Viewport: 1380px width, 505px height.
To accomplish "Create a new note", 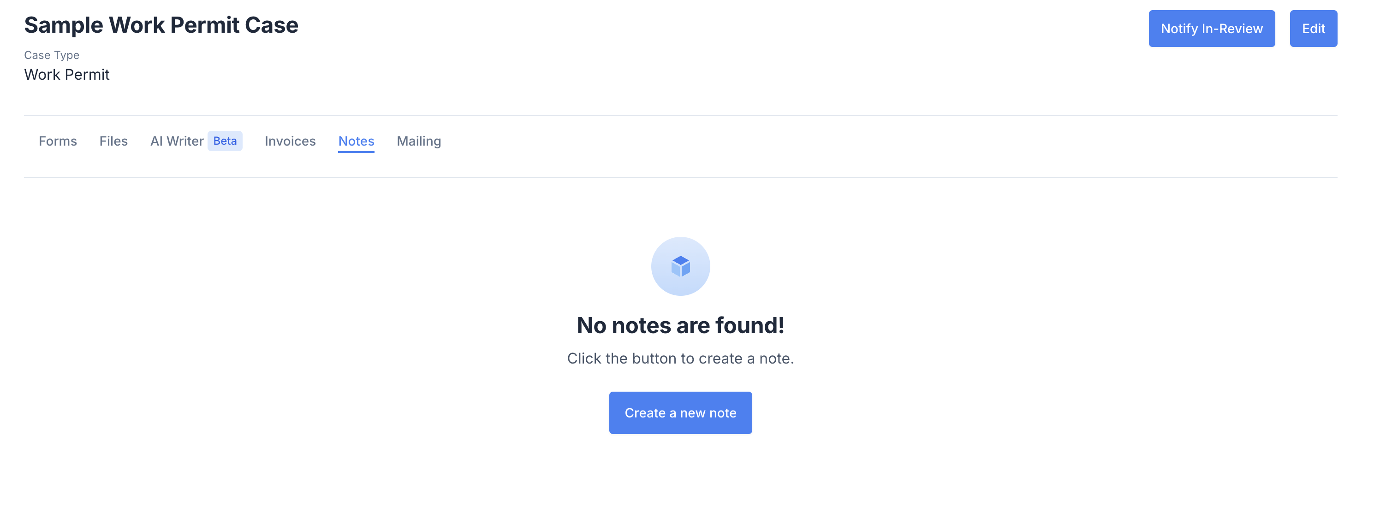I will coord(680,412).
